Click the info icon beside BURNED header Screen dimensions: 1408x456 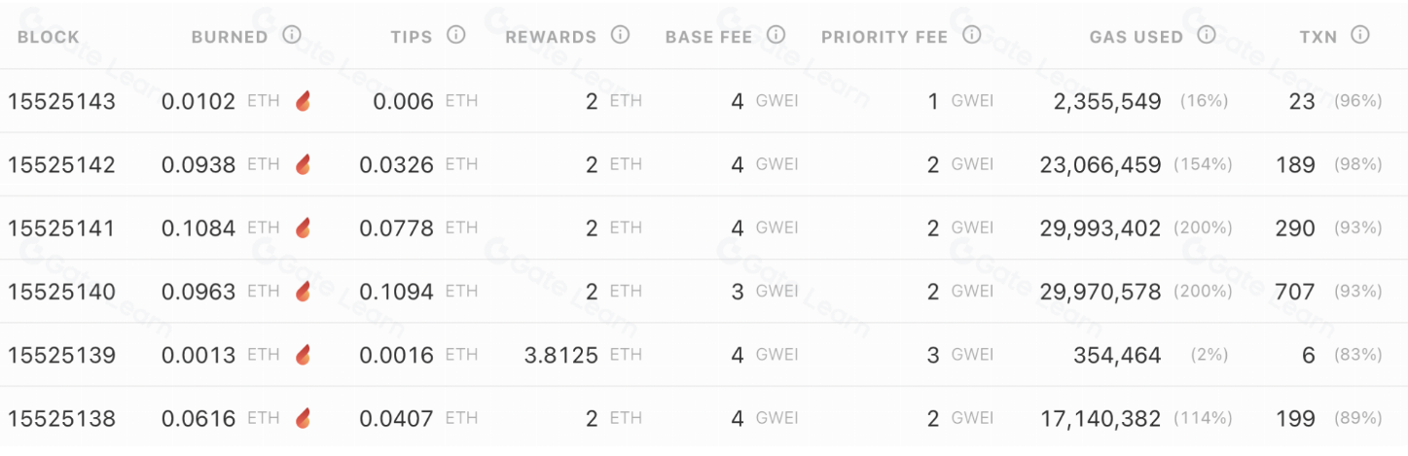tap(292, 35)
